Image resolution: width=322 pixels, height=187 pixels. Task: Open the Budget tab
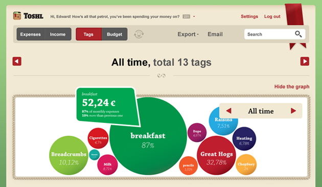[x=114, y=34]
